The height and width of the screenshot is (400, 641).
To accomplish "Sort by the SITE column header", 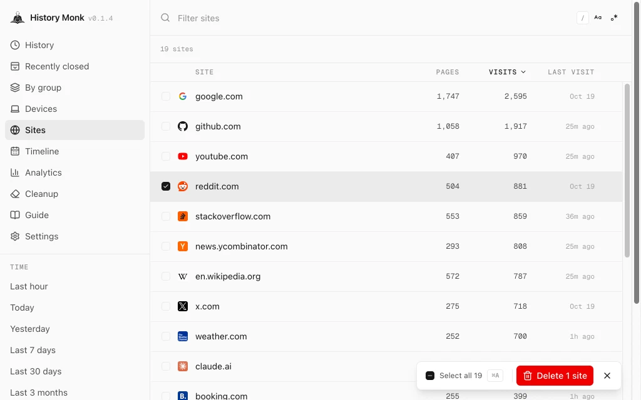I will click(205, 72).
